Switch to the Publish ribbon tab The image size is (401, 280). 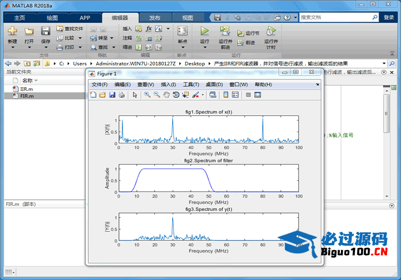click(154, 17)
